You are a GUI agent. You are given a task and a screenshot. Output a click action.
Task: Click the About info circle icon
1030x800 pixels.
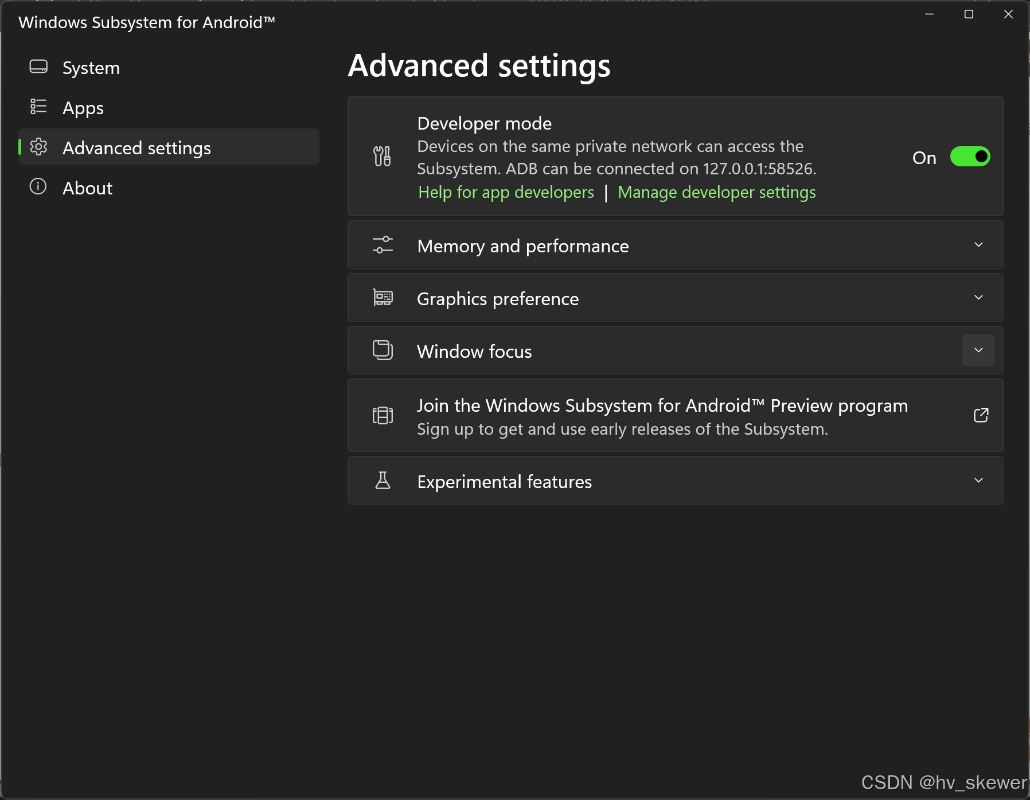[38, 186]
